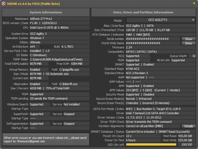The image size is (198, 149).
Task: Click SMART Read Successful status
Action: (174, 132)
